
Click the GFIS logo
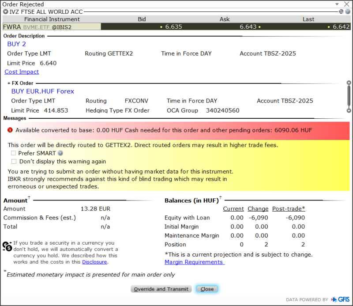pyautogui.click(x=340, y=299)
